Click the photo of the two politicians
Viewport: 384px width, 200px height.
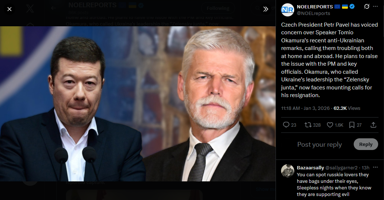(x=138, y=104)
